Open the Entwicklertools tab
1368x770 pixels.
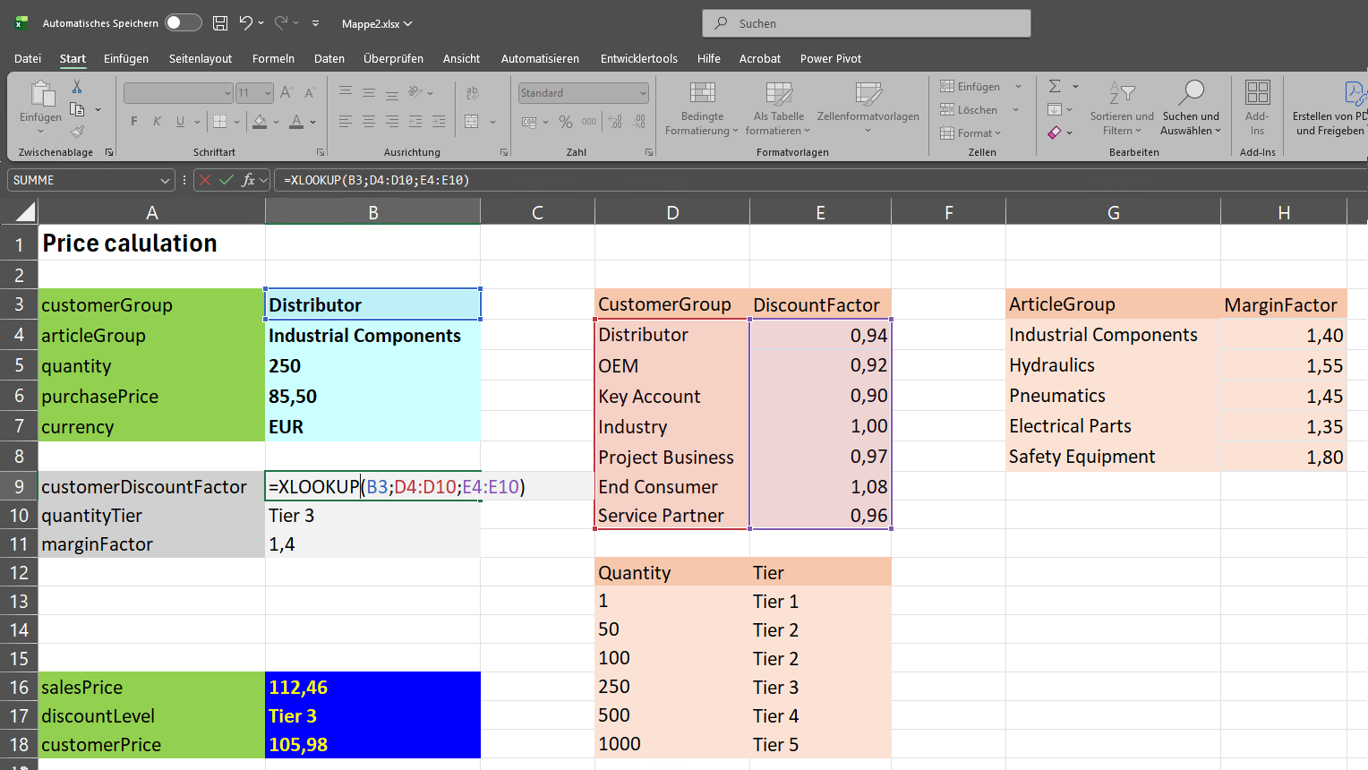[639, 58]
